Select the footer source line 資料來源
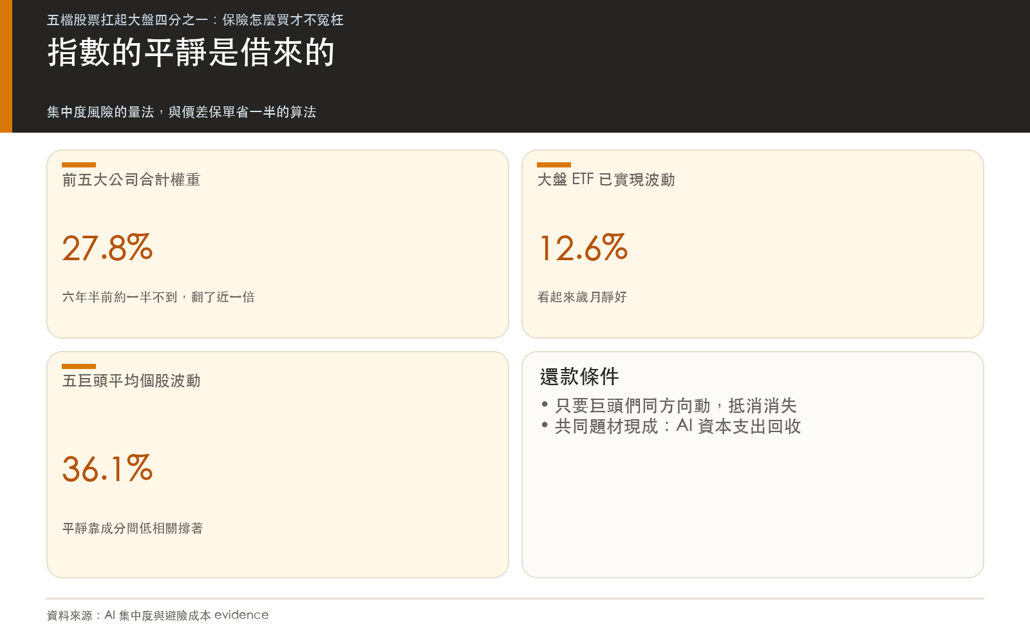The height and width of the screenshot is (644, 1030). pyautogui.click(x=158, y=615)
